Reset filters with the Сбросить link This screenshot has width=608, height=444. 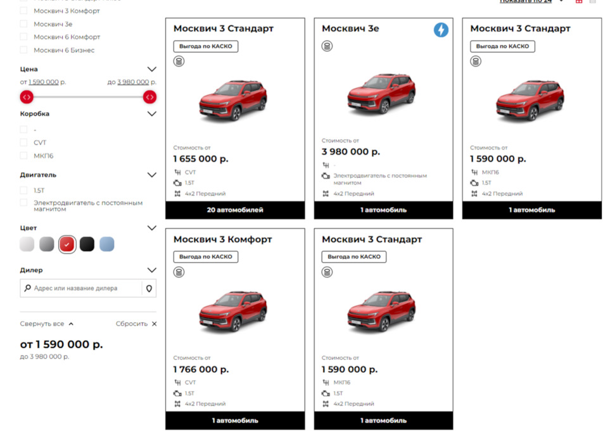[x=132, y=324]
